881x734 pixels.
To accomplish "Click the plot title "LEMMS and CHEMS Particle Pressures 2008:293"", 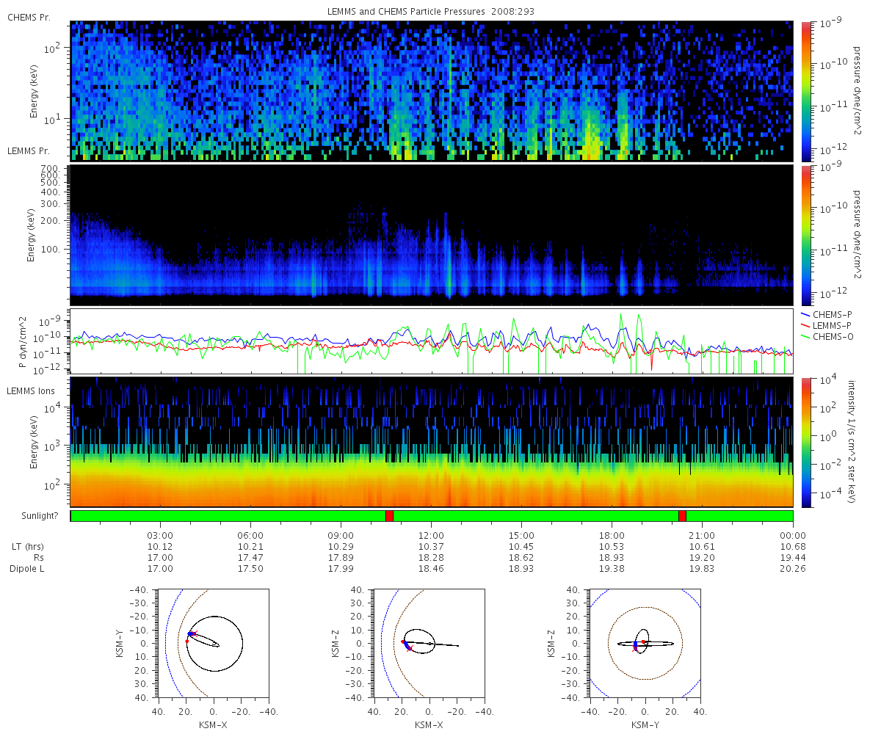I will point(431,12).
